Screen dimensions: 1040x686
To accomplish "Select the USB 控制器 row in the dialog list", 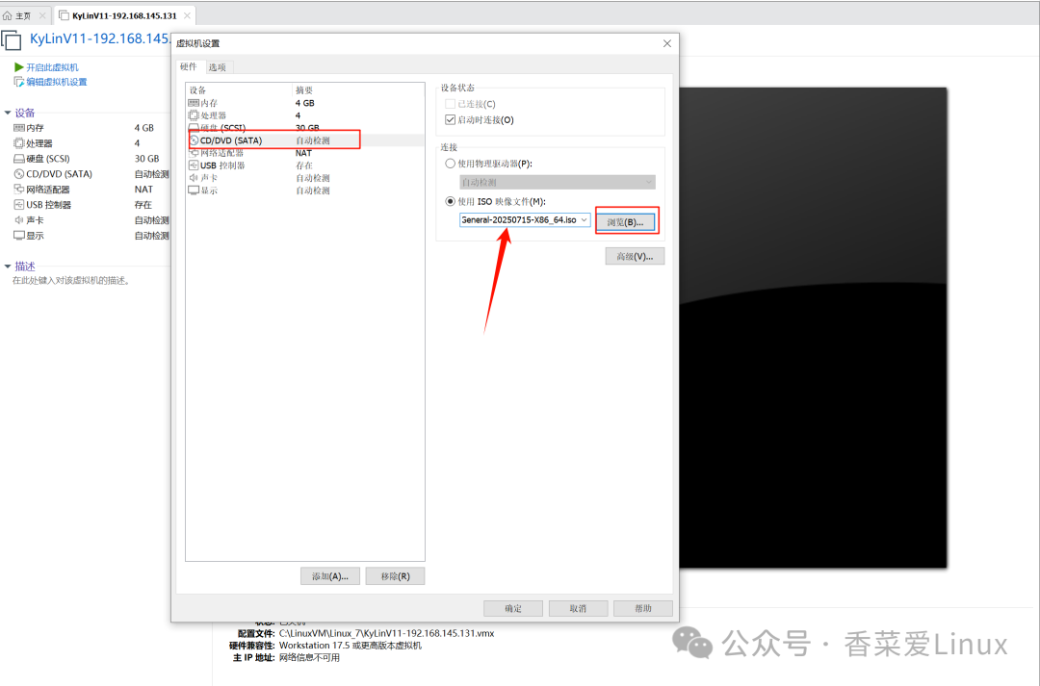I will pyautogui.click(x=305, y=165).
